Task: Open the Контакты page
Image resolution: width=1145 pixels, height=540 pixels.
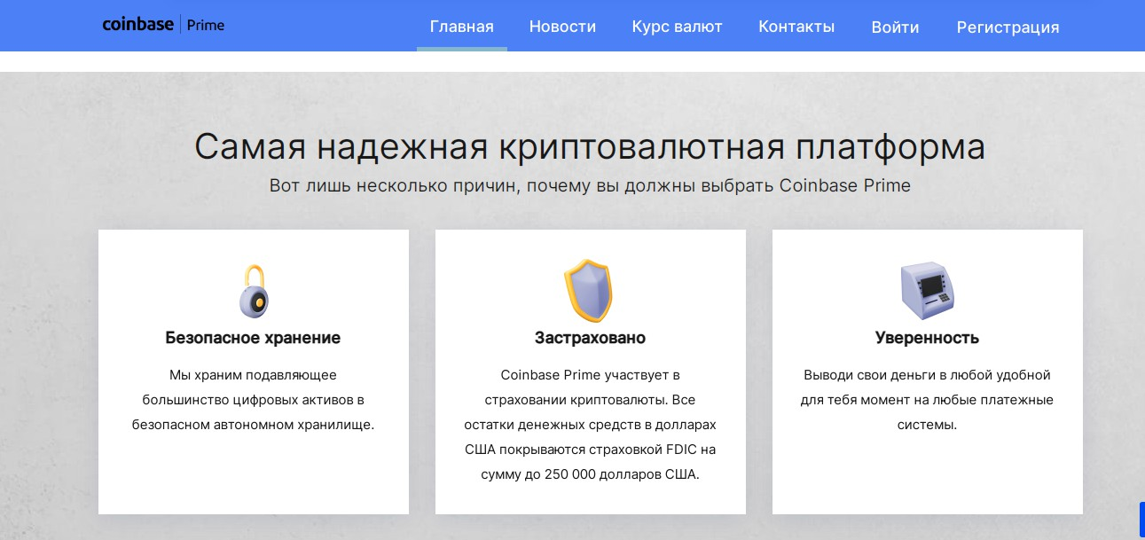Action: coord(796,27)
